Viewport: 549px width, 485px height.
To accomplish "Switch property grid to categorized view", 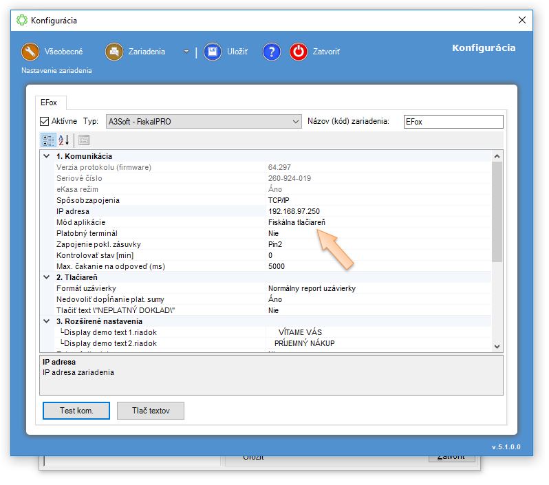I will 48,140.
